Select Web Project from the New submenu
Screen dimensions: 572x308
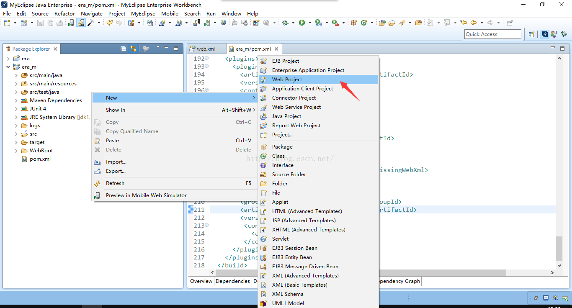point(287,80)
